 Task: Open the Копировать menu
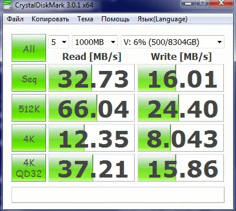(x=50, y=19)
